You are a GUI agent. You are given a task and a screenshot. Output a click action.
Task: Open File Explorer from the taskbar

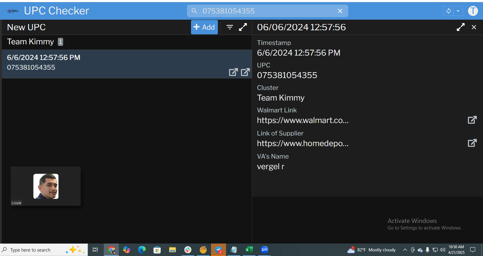pyautogui.click(x=173, y=250)
